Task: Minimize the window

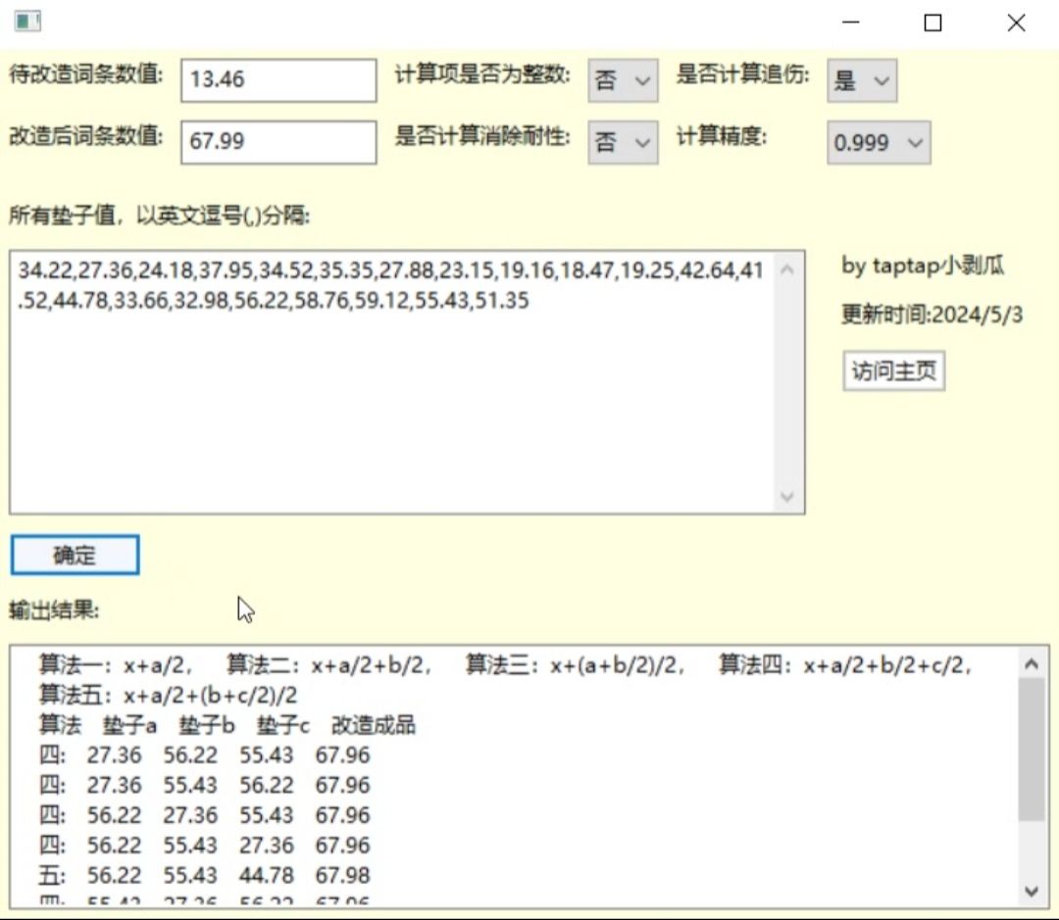Action: [851, 23]
